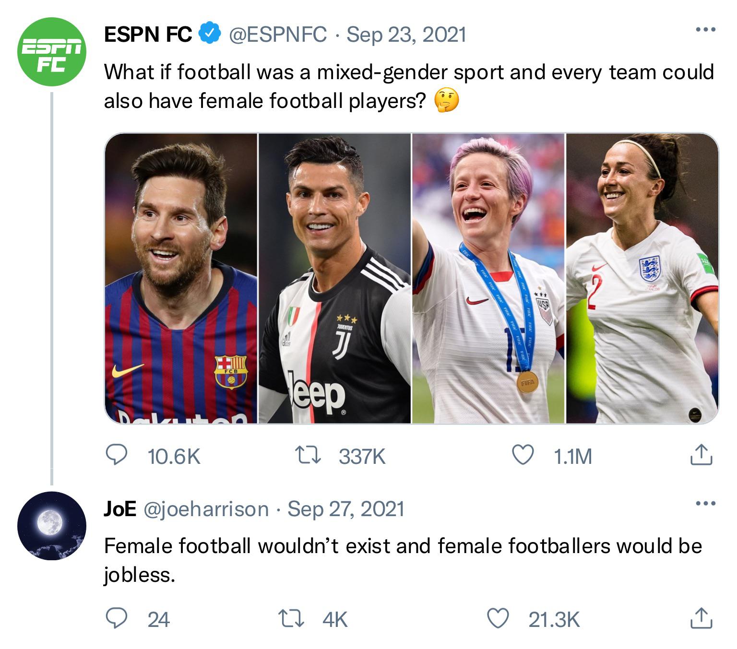This screenshot has width=737, height=649.
Task: Like JoE's reply tweet
Action: (x=498, y=618)
